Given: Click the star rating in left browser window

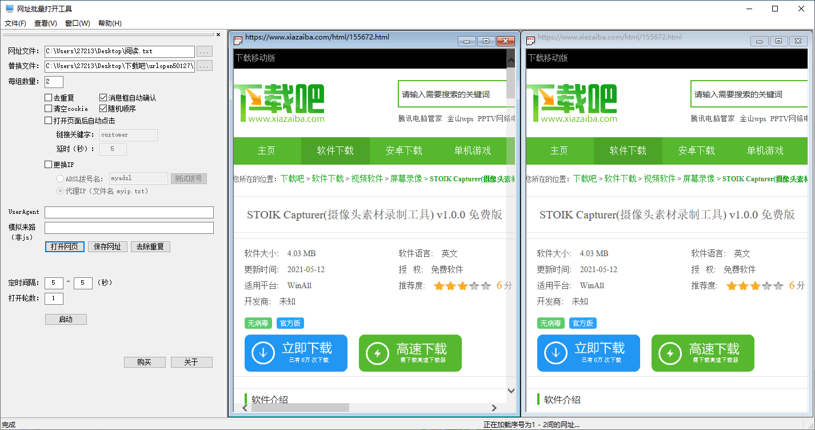Looking at the screenshot, I should click(x=462, y=286).
